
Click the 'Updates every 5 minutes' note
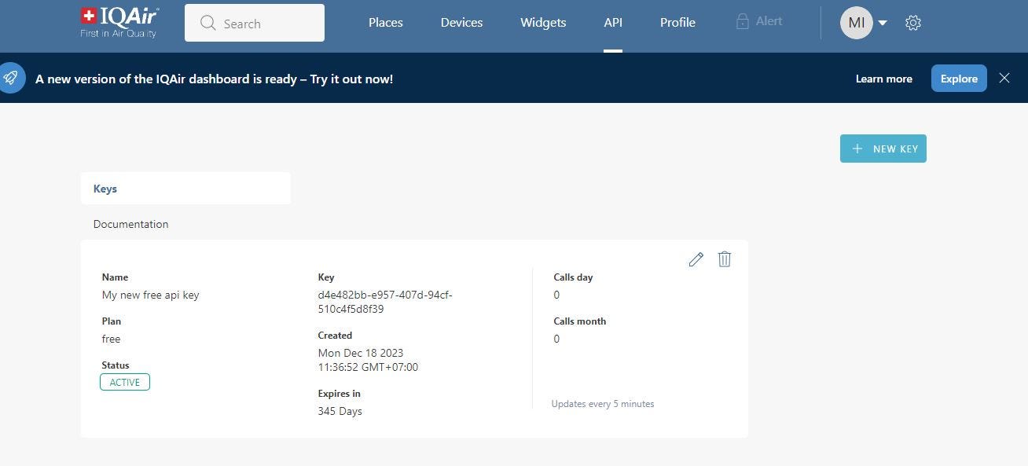[x=603, y=404]
